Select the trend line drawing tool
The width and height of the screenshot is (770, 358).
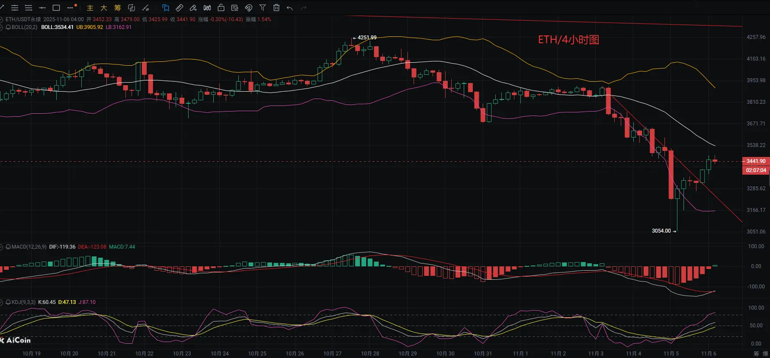[x=2, y=8]
